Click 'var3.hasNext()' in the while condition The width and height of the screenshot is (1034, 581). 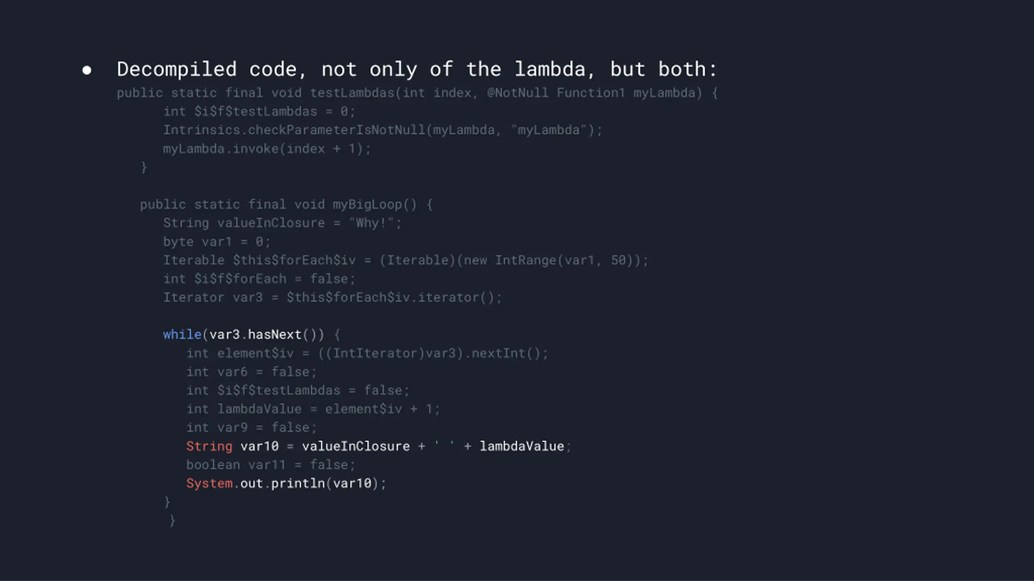(x=263, y=334)
